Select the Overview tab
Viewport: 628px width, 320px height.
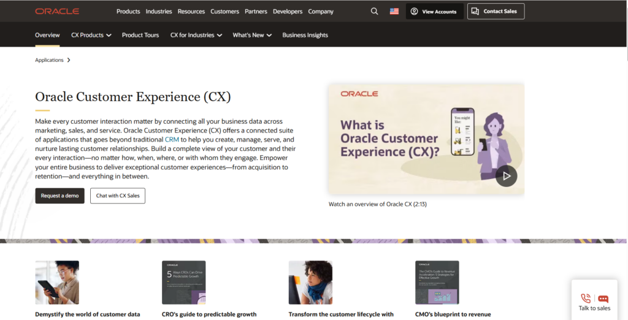point(47,35)
